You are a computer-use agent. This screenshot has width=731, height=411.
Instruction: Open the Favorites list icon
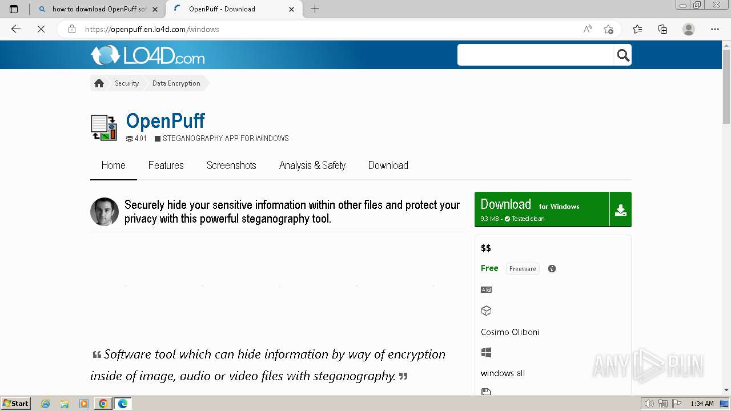[x=637, y=29]
